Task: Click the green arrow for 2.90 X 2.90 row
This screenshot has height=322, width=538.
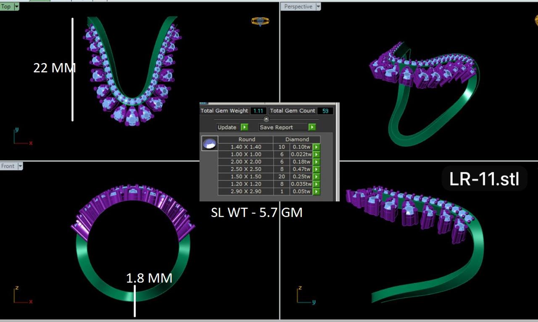Action: pos(316,192)
